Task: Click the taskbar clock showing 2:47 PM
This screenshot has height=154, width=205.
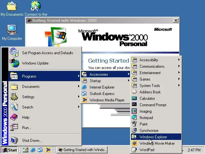Action: tap(194, 150)
